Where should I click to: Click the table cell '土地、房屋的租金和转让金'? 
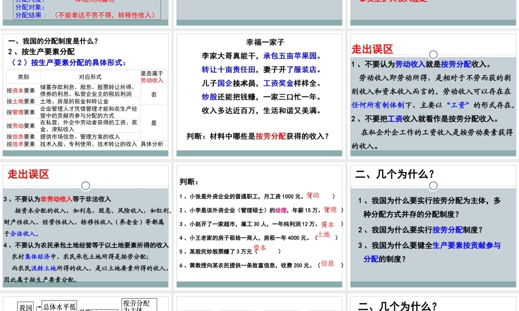click(x=74, y=101)
